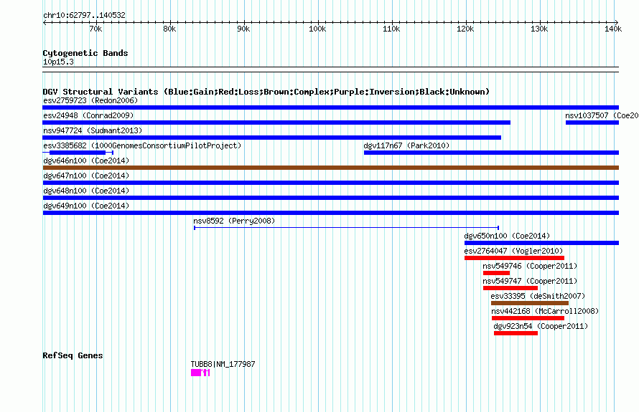
Task: Open the nsv549746 (Cooper2011) label
Action: pyautogui.click(x=530, y=266)
